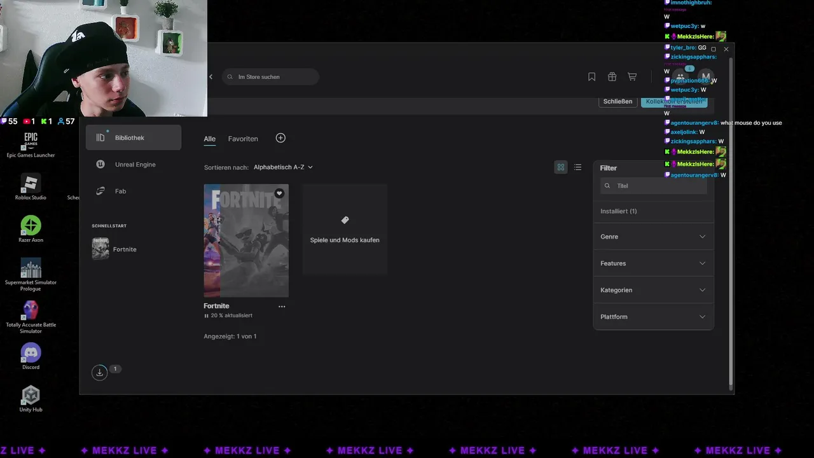This screenshot has height=458, width=814.
Task: Open the Alphabetisch A-Z sort dropdown
Action: (x=283, y=167)
